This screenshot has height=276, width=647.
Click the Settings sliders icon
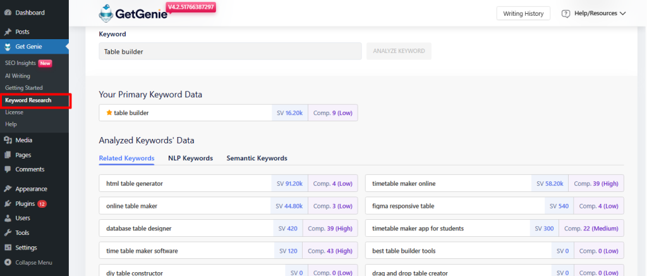8,248
